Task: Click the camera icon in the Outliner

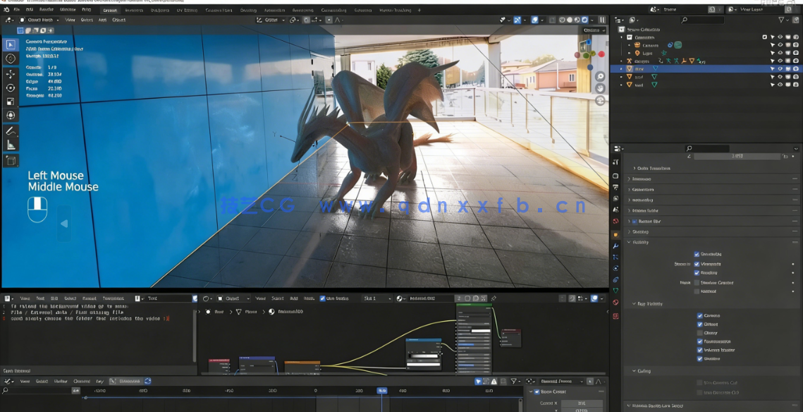Action: point(637,45)
